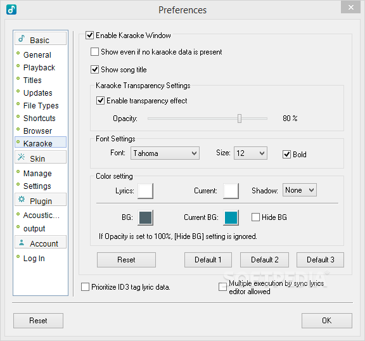
Task: Select the Karaoke sidebar item
Action: coord(41,142)
